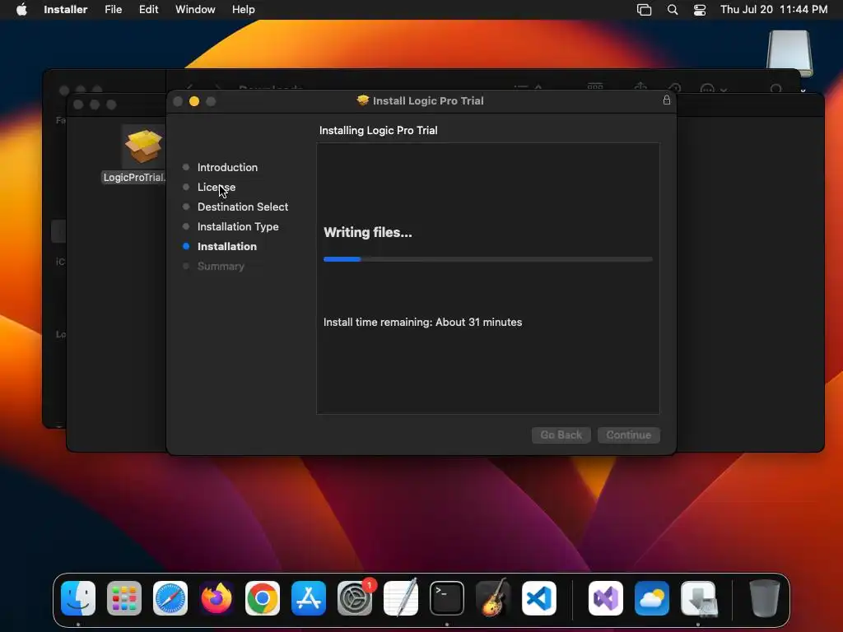Click the highlighted Installation step
The width and height of the screenshot is (843, 632).
pyautogui.click(x=227, y=246)
